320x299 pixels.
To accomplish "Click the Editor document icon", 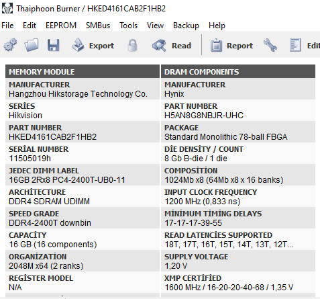I will 295,45.
